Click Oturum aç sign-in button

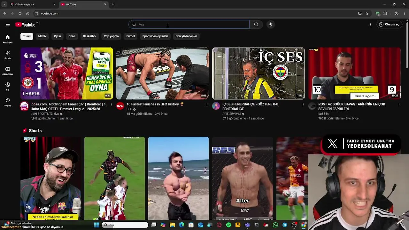389,25
